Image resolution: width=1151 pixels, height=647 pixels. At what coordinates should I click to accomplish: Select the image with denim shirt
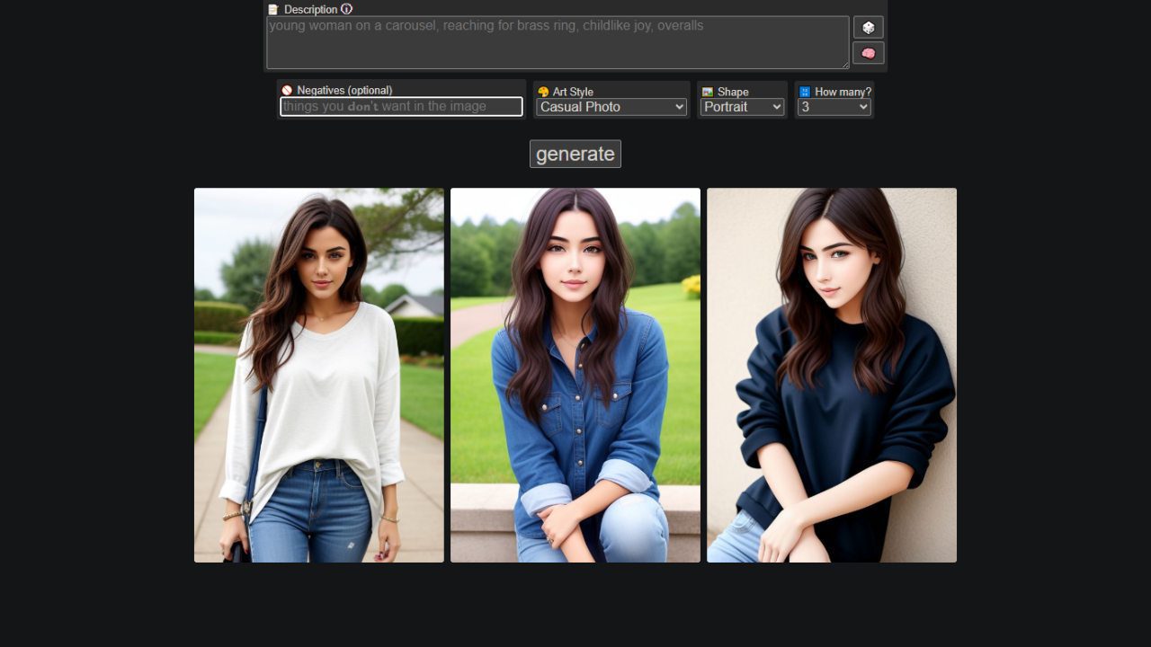tap(575, 375)
